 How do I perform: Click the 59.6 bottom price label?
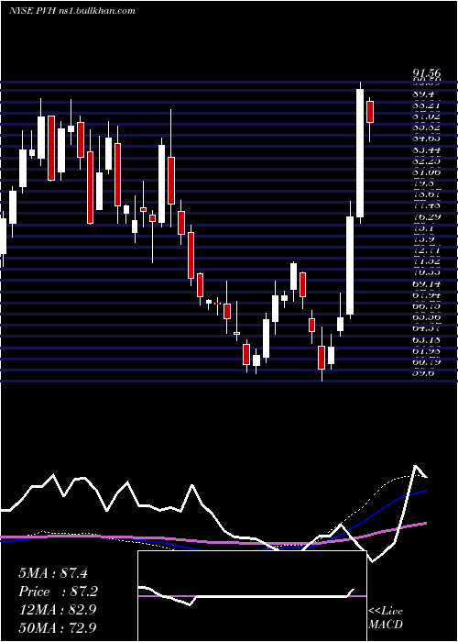(423, 372)
